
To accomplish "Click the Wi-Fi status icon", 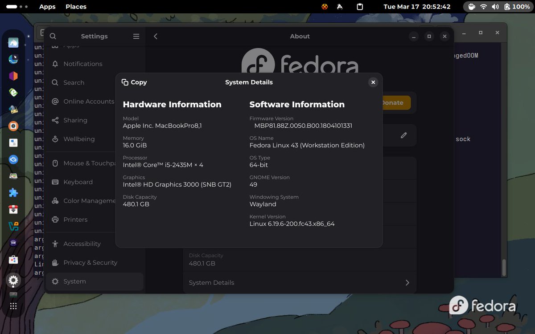I will 484,7.
